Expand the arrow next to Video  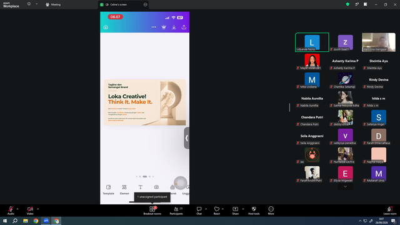(37, 209)
